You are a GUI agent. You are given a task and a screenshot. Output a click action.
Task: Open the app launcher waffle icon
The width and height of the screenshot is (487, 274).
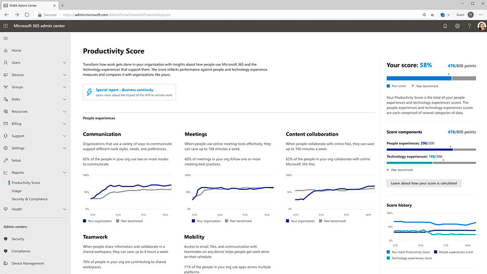click(x=6, y=26)
